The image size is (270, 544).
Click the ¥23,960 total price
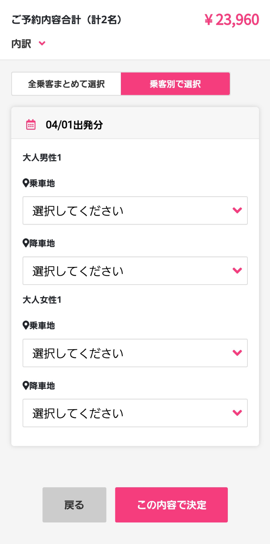pyautogui.click(x=231, y=20)
